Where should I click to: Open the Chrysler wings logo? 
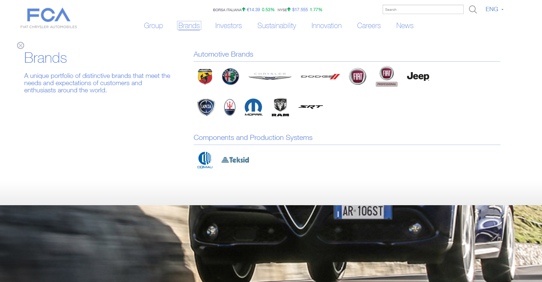[x=270, y=76]
